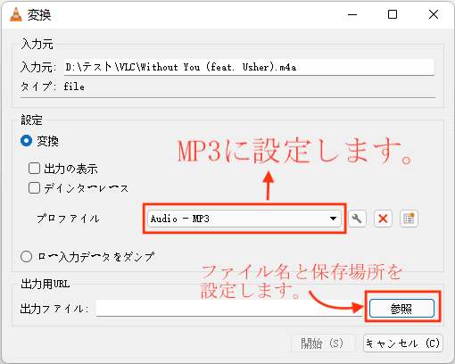The image size is (455, 364).
Task: Enable the 出力の表示 checkbox
Action: pos(34,169)
